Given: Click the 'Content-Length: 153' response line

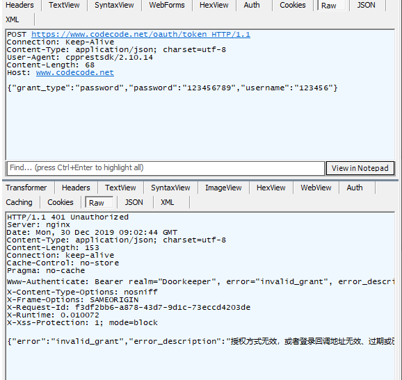Looking at the screenshot, I should (53, 248).
